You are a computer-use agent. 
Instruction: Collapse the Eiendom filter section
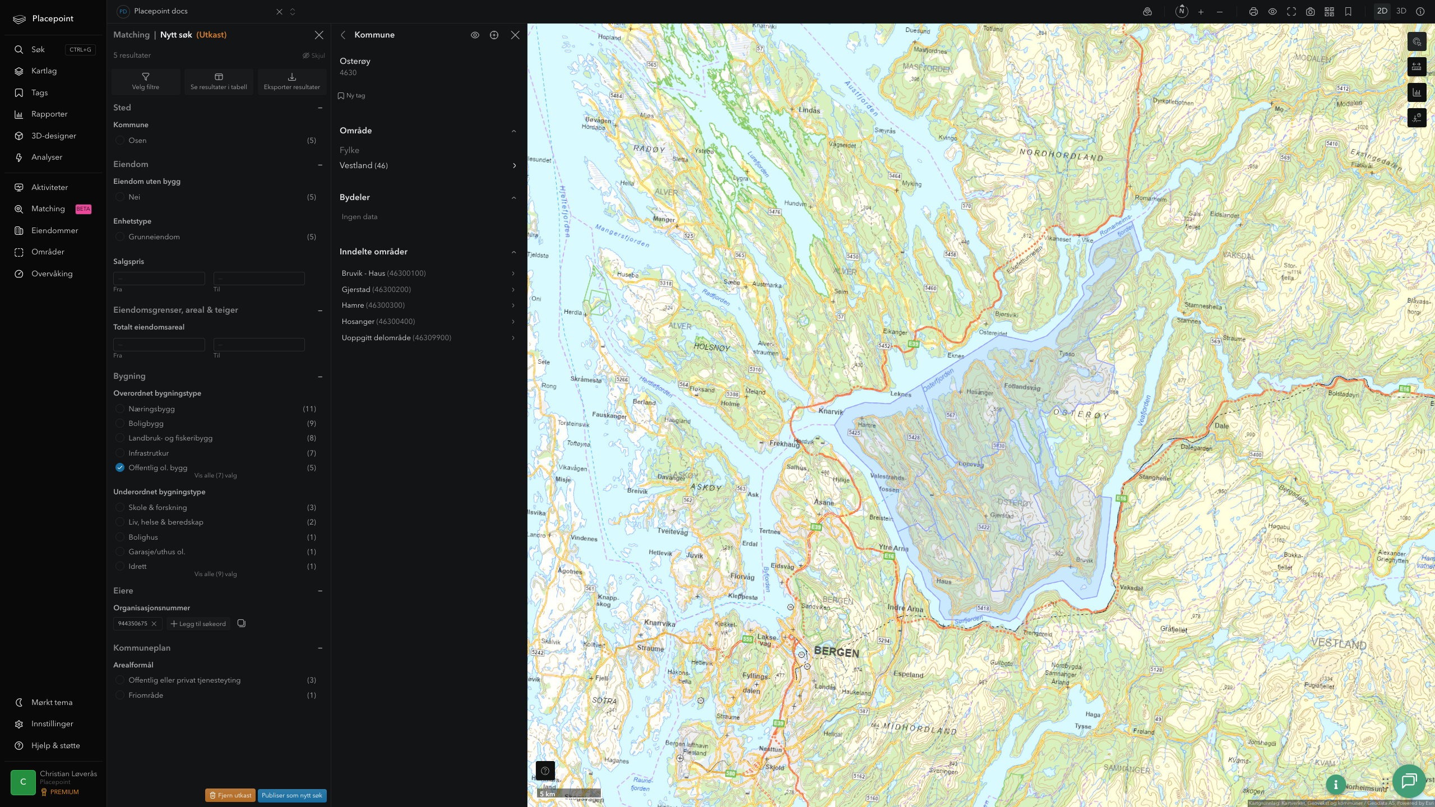click(320, 164)
